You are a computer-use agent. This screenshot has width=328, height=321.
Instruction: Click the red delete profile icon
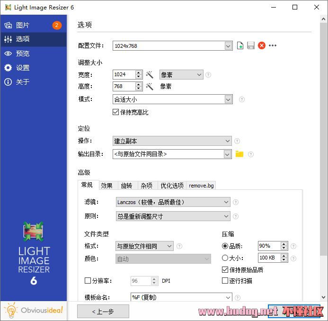click(x=261, y=46)
